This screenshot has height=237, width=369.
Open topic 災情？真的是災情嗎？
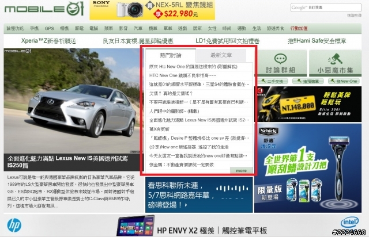click(171, 94)
